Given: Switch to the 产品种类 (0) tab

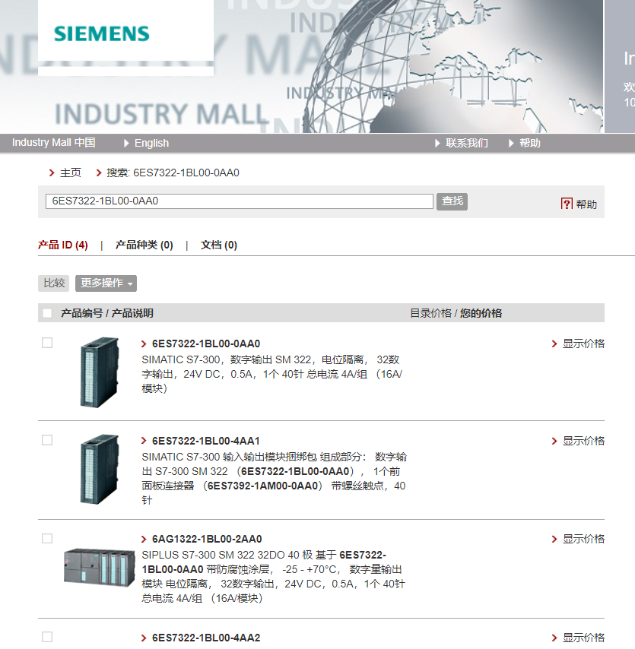Looking at the screenshot, I should click(x=144, y=245).
